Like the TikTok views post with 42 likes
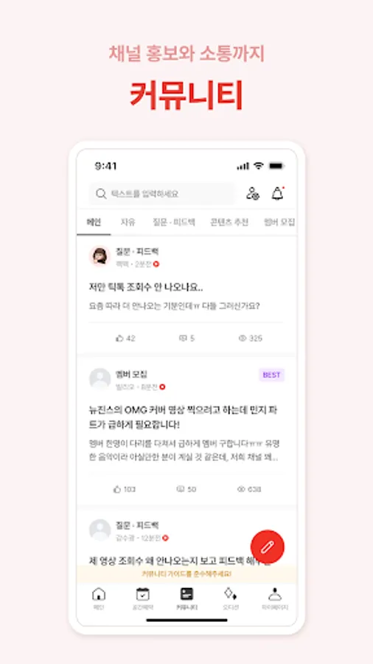373x664 pixels. 125,338
